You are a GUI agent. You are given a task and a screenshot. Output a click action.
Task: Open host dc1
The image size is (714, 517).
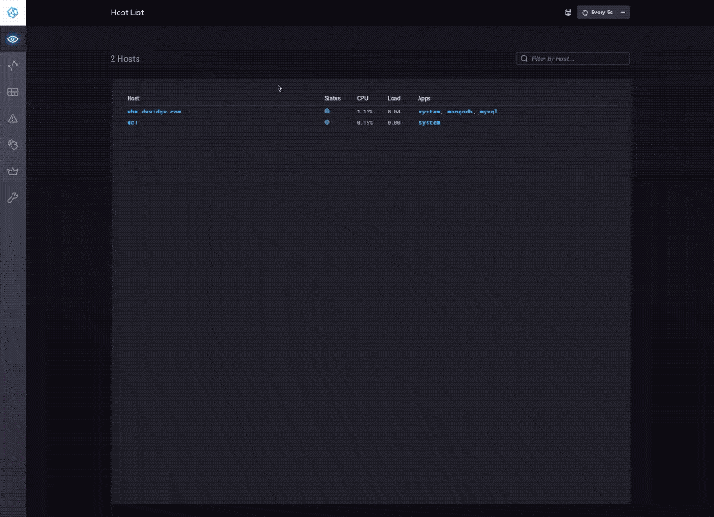click(x=132, y=122)
